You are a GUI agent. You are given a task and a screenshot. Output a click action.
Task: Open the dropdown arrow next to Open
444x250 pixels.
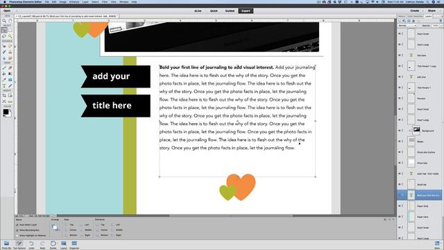pyautogui.click(x=17, y=11)
